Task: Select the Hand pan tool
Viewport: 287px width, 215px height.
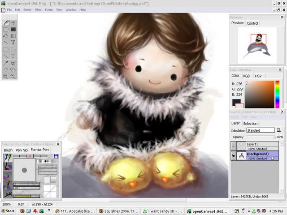Action: (6, 70)
